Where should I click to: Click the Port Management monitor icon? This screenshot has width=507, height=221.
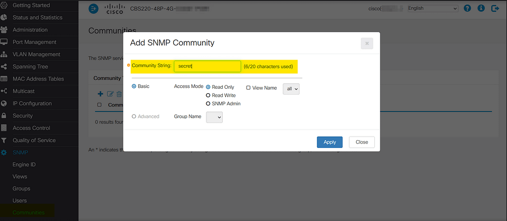click(x=4, y=42)
